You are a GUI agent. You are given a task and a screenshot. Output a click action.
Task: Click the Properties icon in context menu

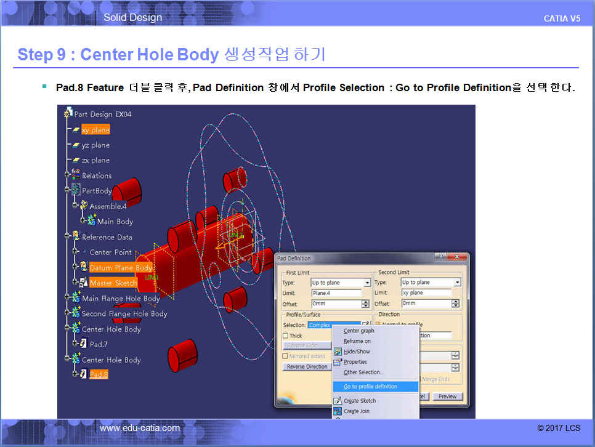338,362
